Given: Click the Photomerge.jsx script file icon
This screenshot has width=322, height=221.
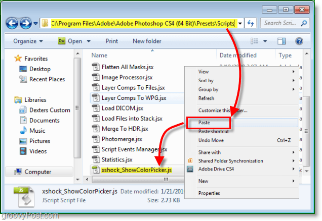Looking at the screenshot, I should [x=96, y=139].
